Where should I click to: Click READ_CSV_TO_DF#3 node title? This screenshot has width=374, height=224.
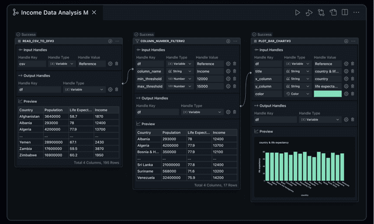point(38,41)
